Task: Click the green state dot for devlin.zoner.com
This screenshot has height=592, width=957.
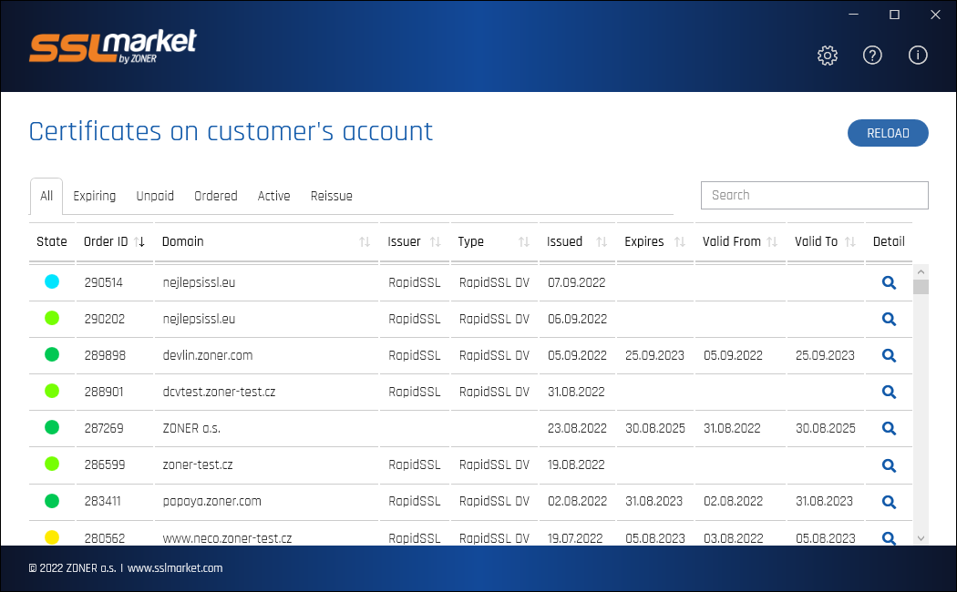Action: [x=52, y=354]
